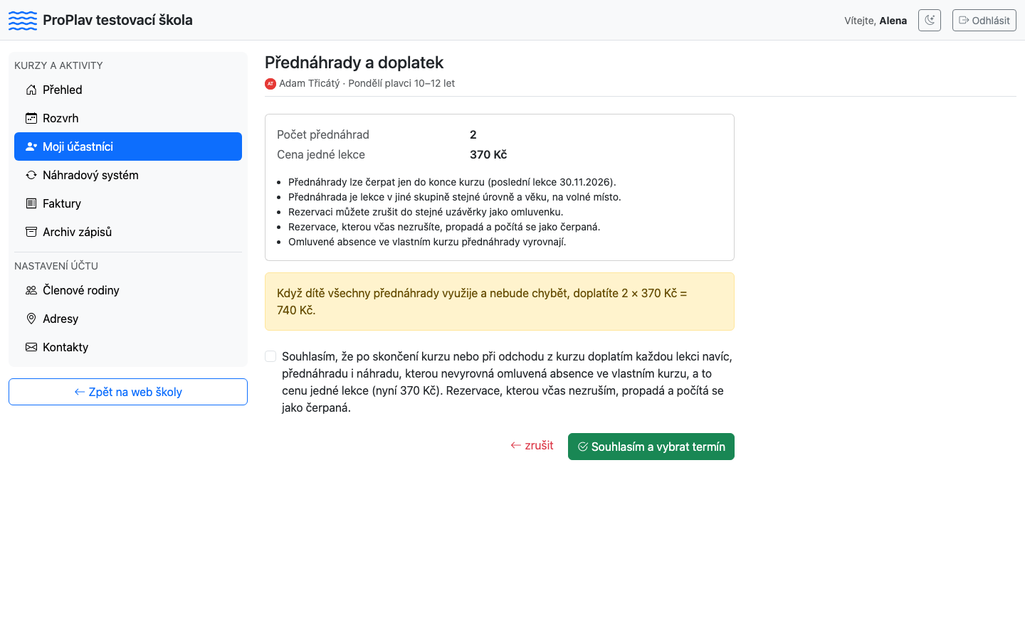Click the ProPlav waves logo icon
Viewport: 1025px width, 640px height.
coord(23,21)
